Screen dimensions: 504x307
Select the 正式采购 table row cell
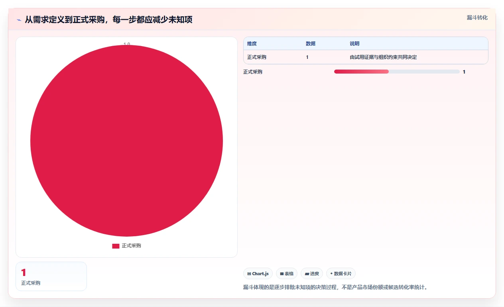point(257,57)
